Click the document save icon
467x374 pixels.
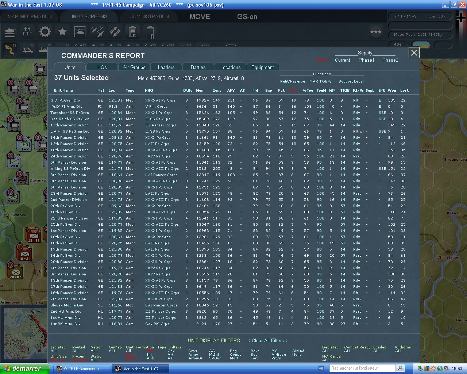click(x=132, y=32)
